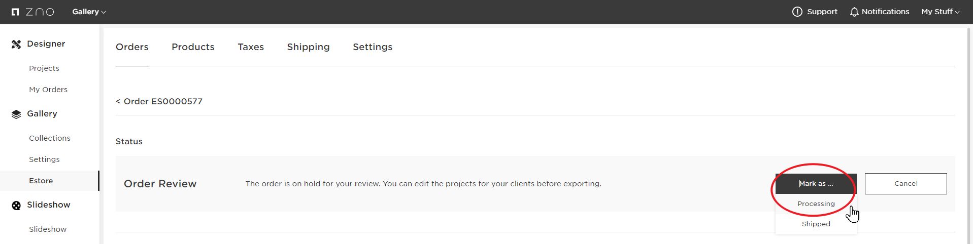Select Processing from the Mark as menu
Screen dimensions: 973x244
(x=816, y=204)
